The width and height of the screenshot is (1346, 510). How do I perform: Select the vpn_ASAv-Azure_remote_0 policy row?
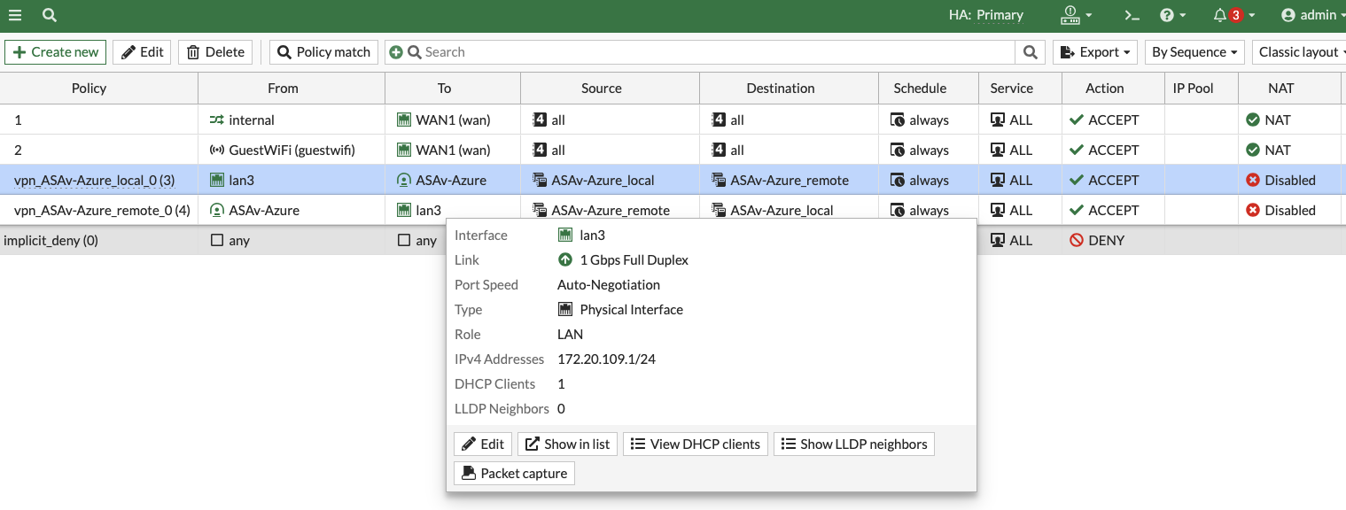pyautogui.click(x=102, y=211)
